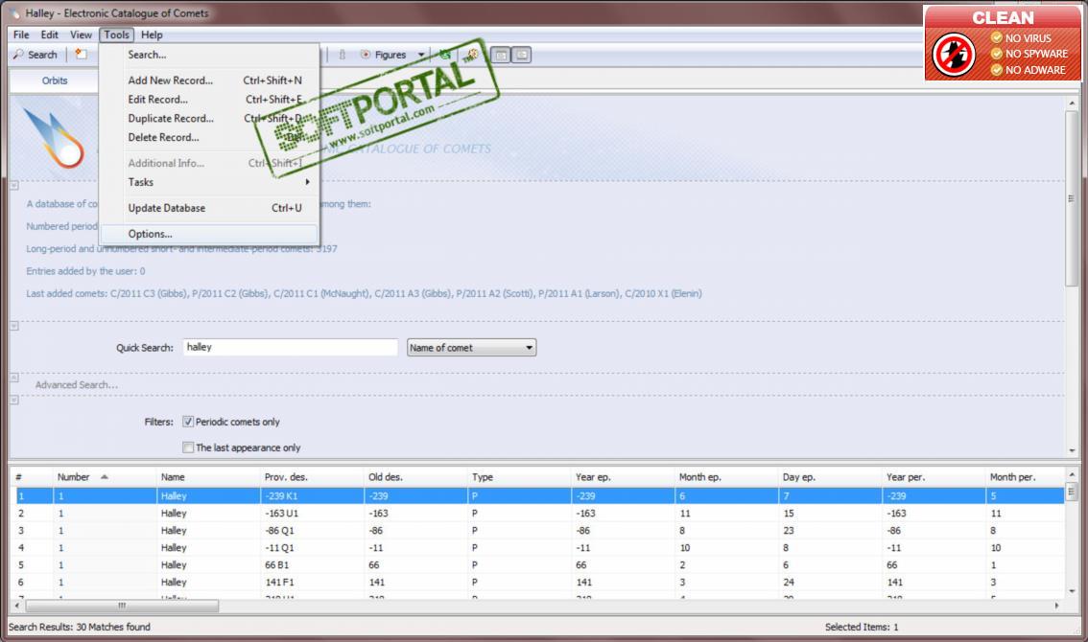Switch to the Orbits tab

coord(54,80)
